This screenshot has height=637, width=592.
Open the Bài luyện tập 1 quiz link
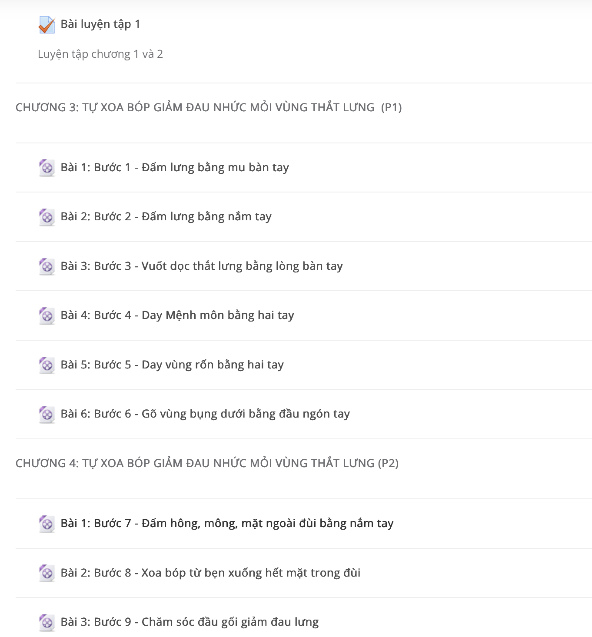pos(100,24)
